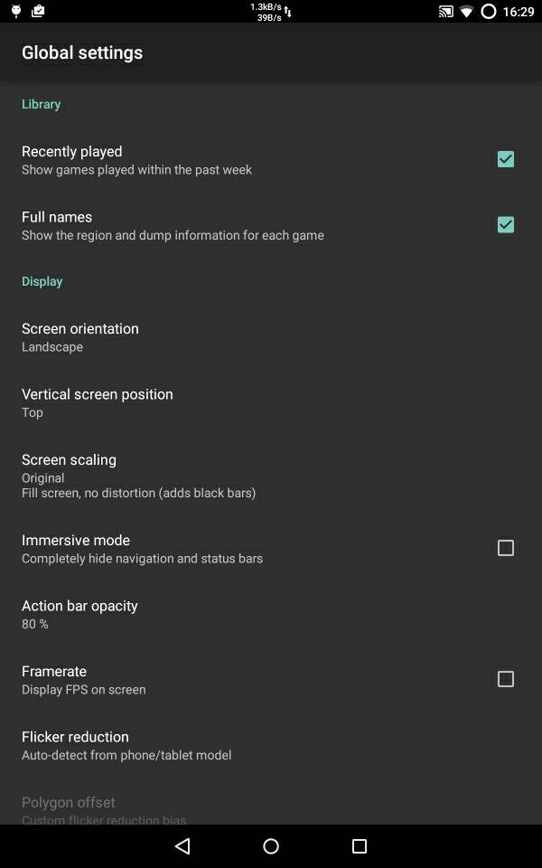This screenshot has height=868, width=542.
Task: Tap the cast icon in status bar
Action: (x=446, y=12)
